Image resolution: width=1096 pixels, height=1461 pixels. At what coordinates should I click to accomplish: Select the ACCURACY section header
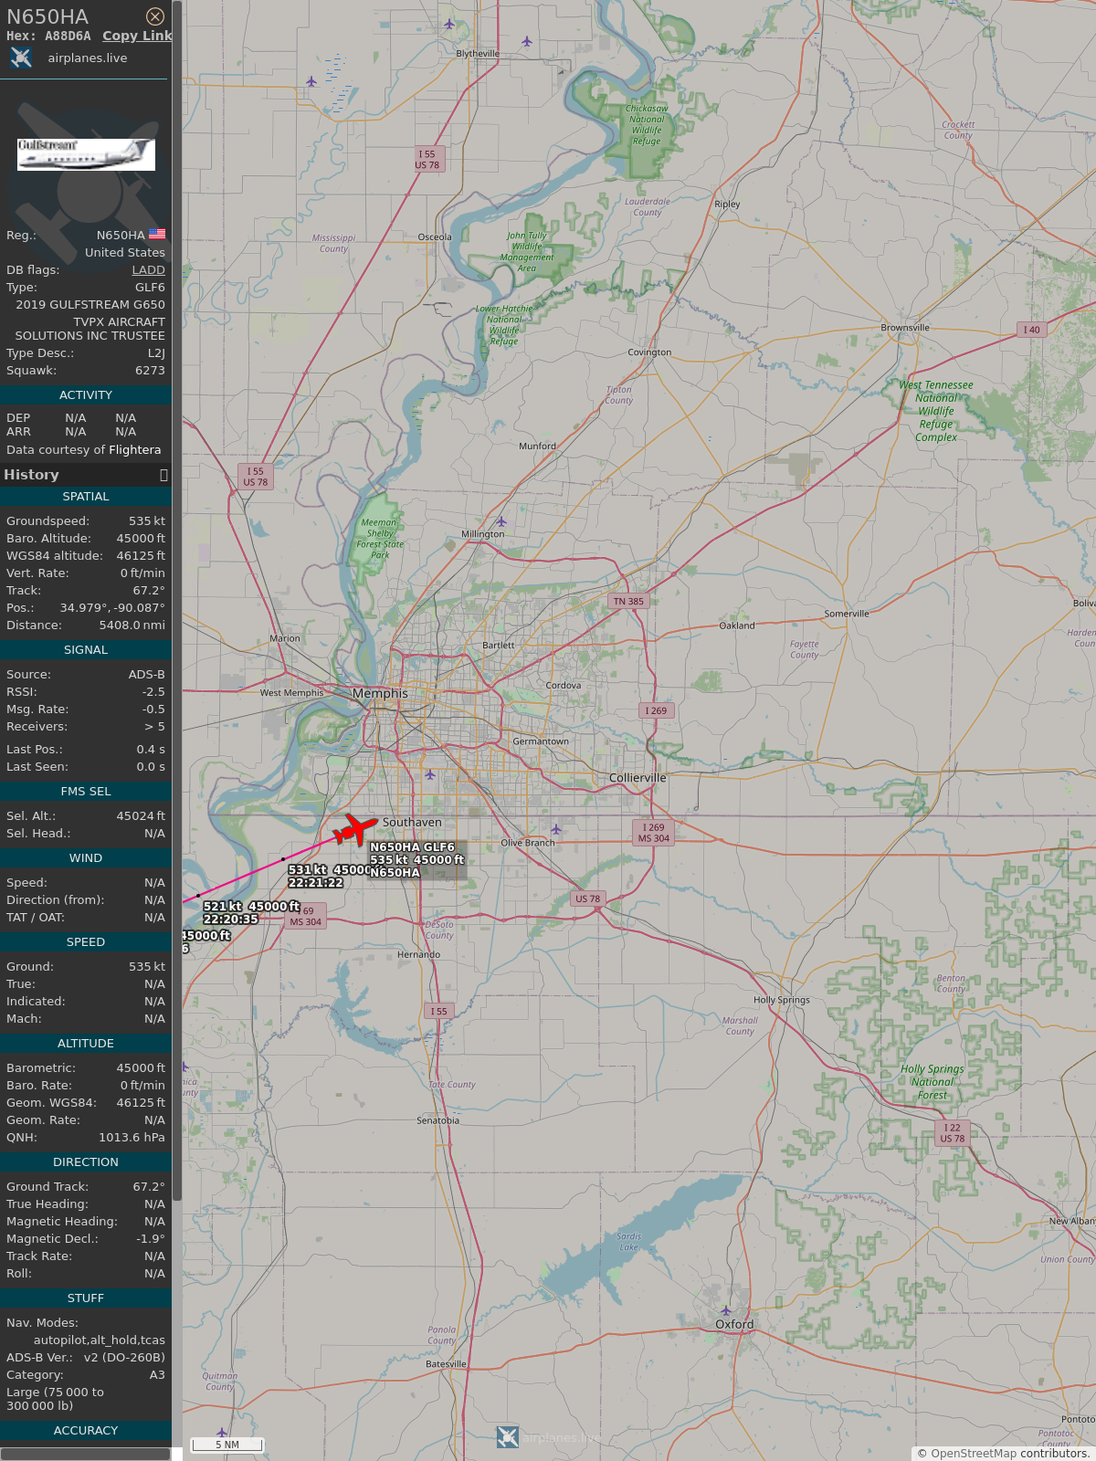pyautogui.click(x=86, y=1431)
